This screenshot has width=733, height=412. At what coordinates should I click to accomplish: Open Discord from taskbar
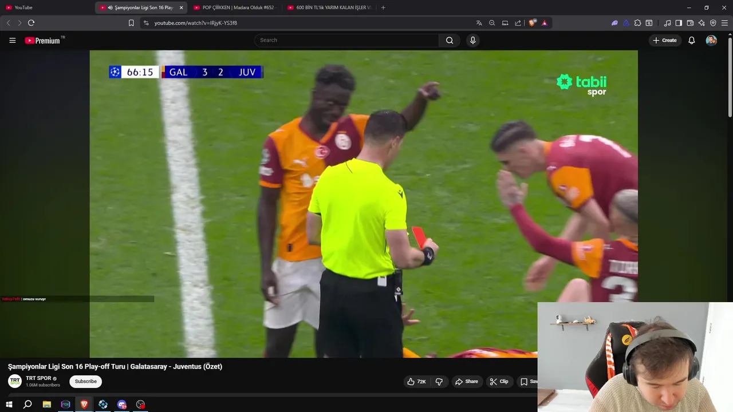pos(121,405)
